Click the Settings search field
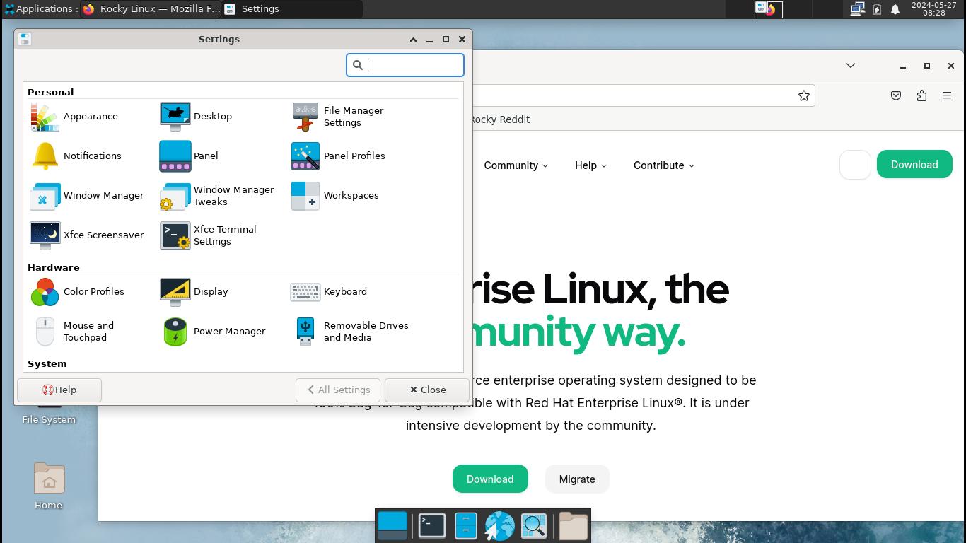Screen dimensions: 966x543 coord(405,65)
